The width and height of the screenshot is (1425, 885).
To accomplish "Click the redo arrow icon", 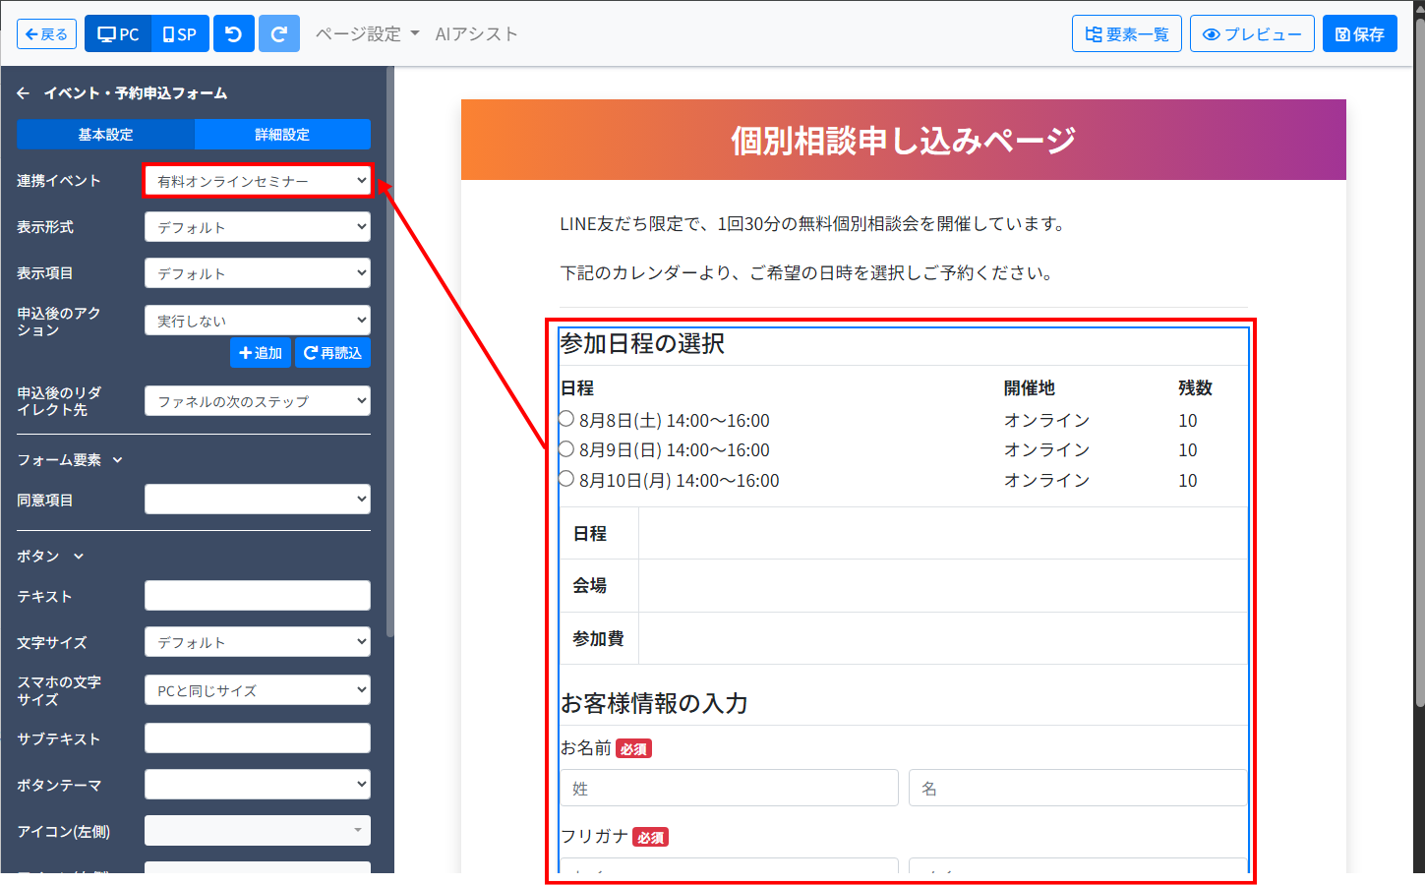I will [x=279, y=34].
